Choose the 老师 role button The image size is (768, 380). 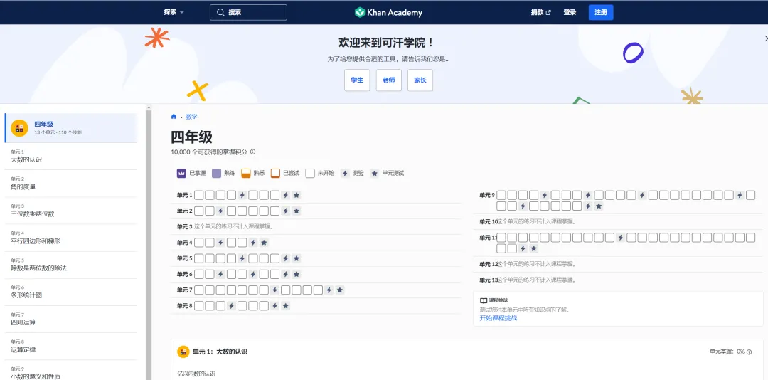point(388,80)
